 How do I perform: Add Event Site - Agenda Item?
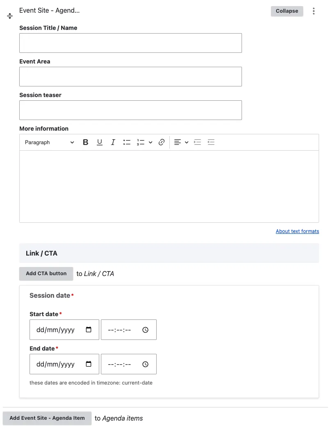click(47, 418)
